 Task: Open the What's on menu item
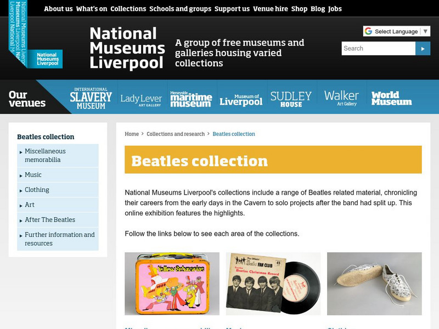92,9
